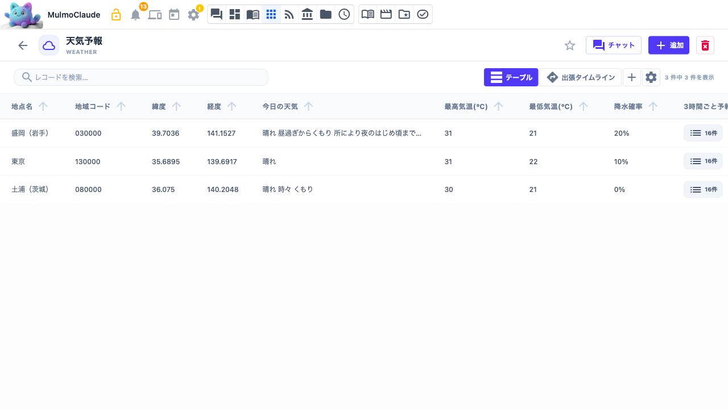
Task: Open the clock history icon
Action: 344,14
